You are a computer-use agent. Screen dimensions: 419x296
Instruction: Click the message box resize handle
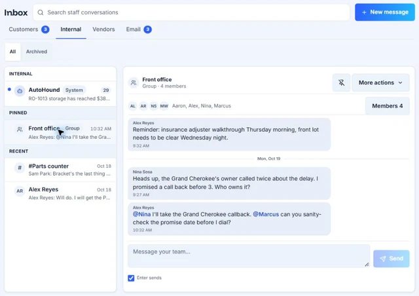click(367, 265)
